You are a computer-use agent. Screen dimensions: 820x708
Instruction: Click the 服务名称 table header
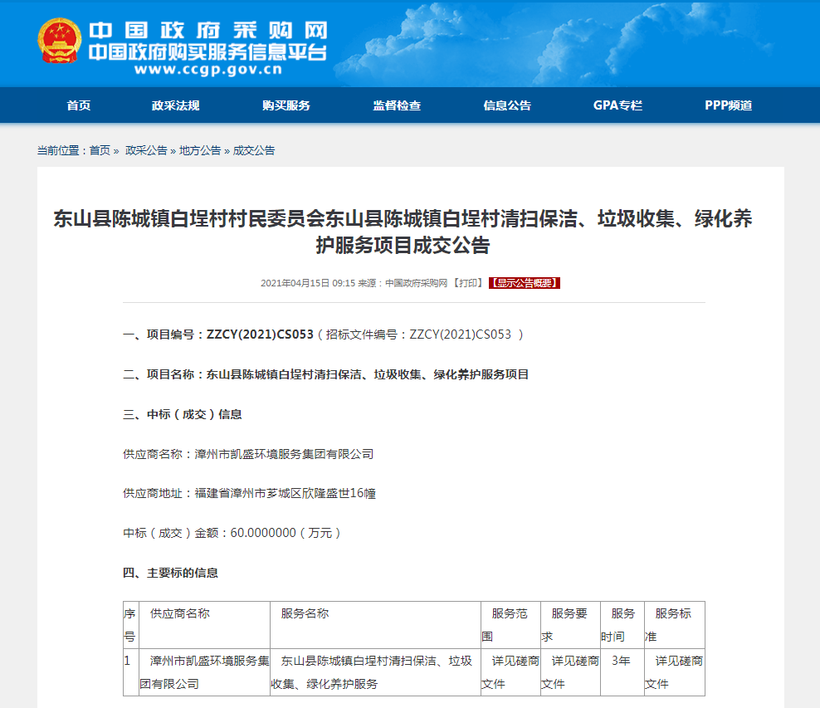(x=375, y=625)
